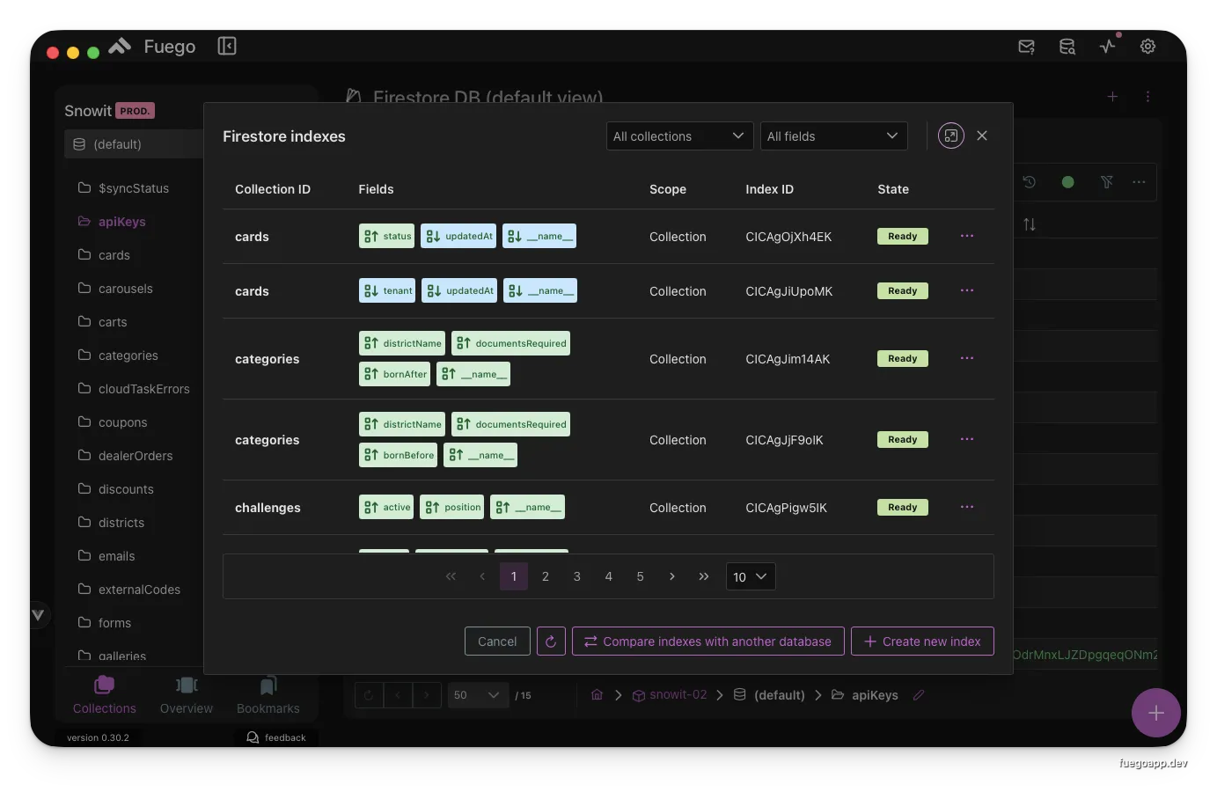1217x799 pixels.
Task: Click Create new index button
Action: (921, 641)
